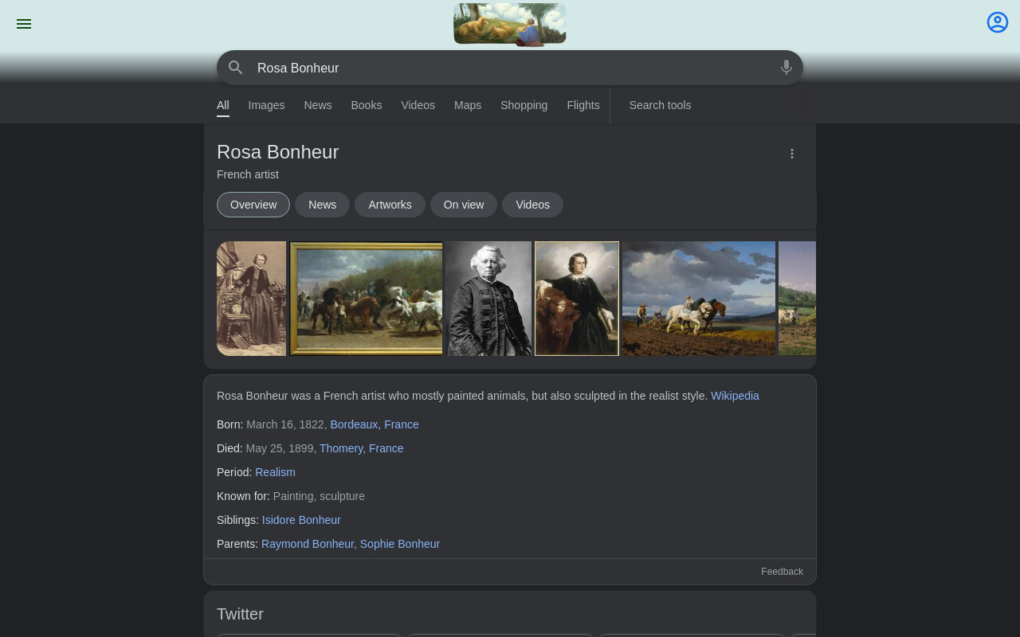Open The Horse Fair framed painting image

(367, 299)
